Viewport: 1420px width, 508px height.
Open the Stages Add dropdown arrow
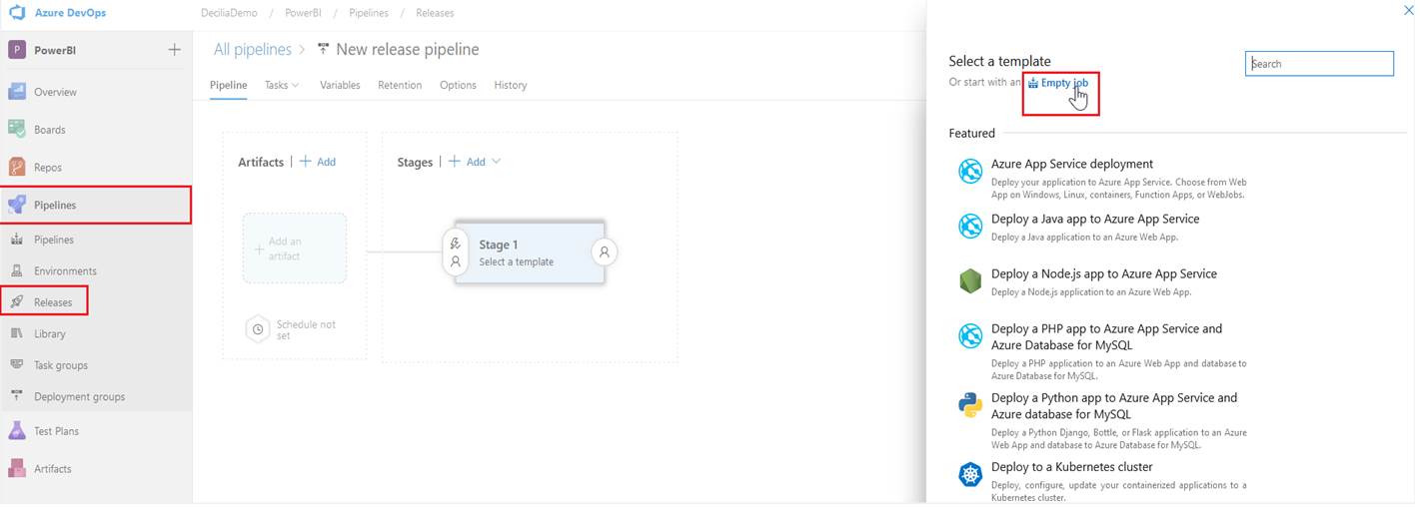point(497,162)
